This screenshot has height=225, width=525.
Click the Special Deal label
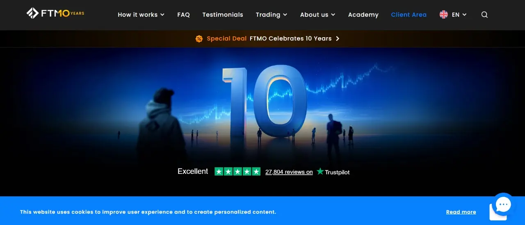pos(227,38)
